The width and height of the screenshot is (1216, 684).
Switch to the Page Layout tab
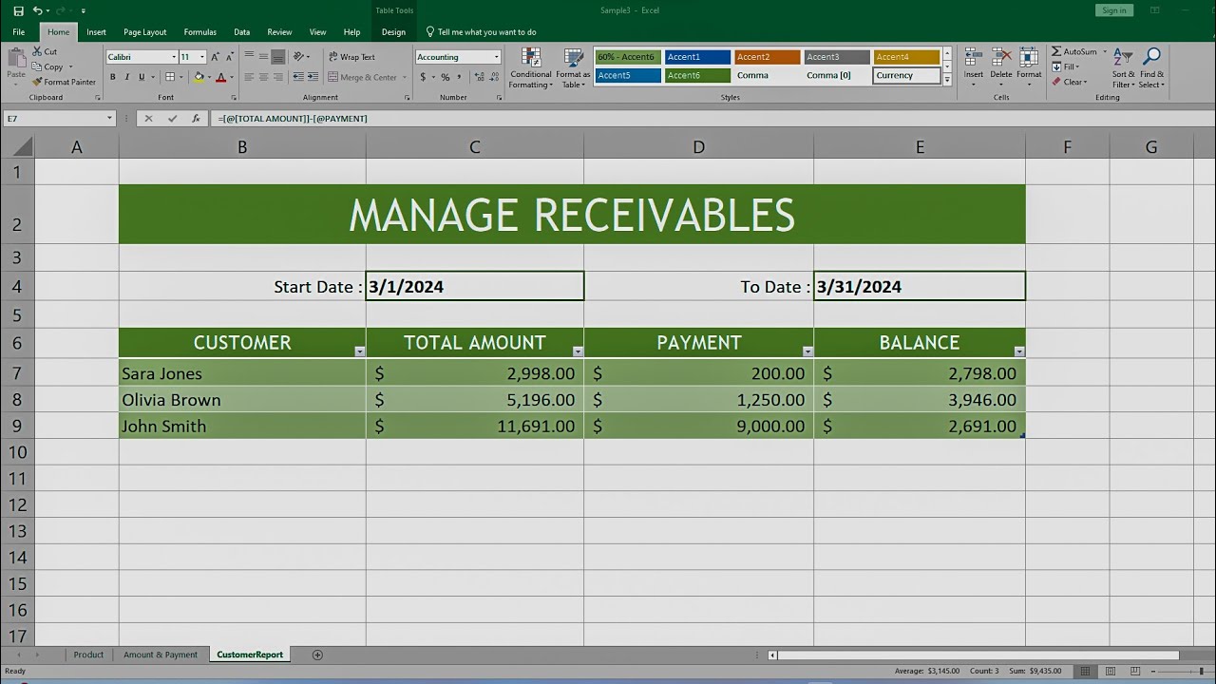[144, 32]
